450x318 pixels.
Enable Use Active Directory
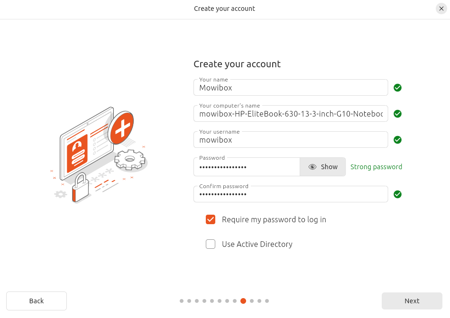[x=211, y=244]
